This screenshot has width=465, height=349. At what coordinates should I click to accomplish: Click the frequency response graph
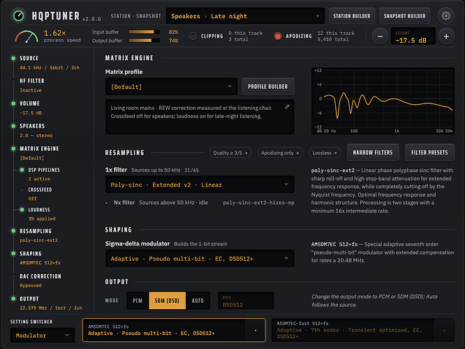point(383,101)
